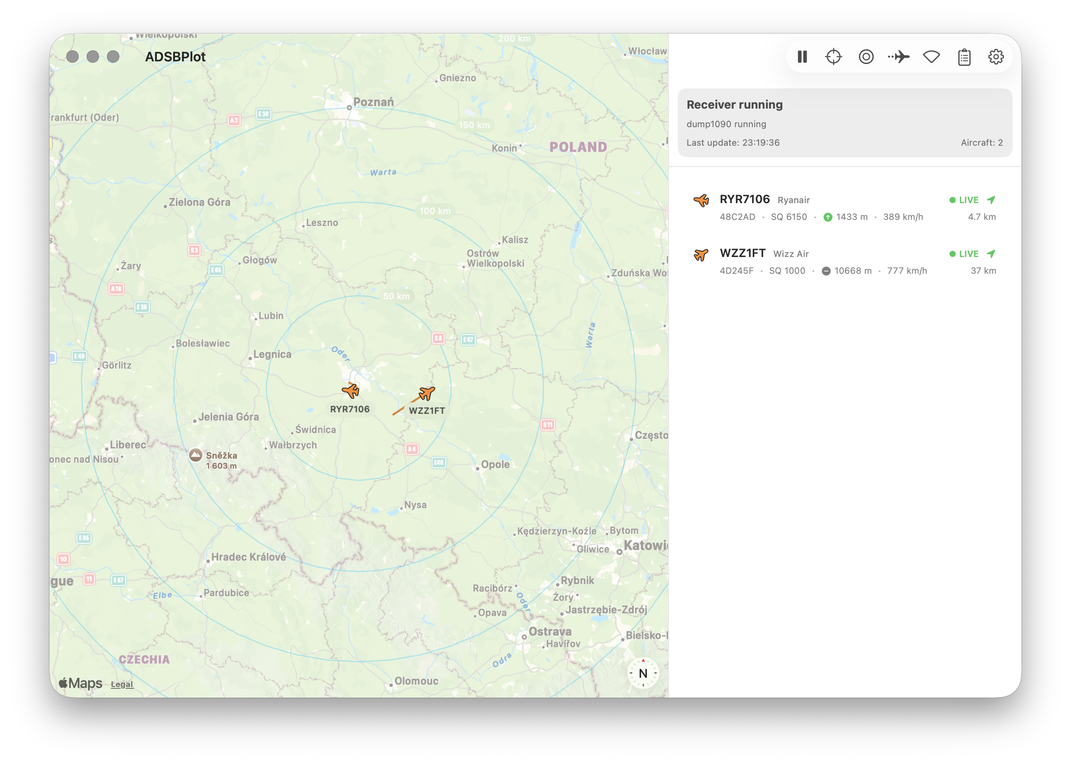Toggle the range rings display

pos(866,57)
